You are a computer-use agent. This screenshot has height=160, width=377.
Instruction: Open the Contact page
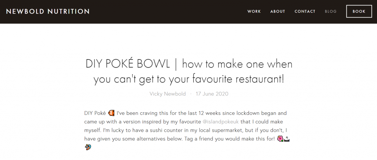tap(305, 11)
